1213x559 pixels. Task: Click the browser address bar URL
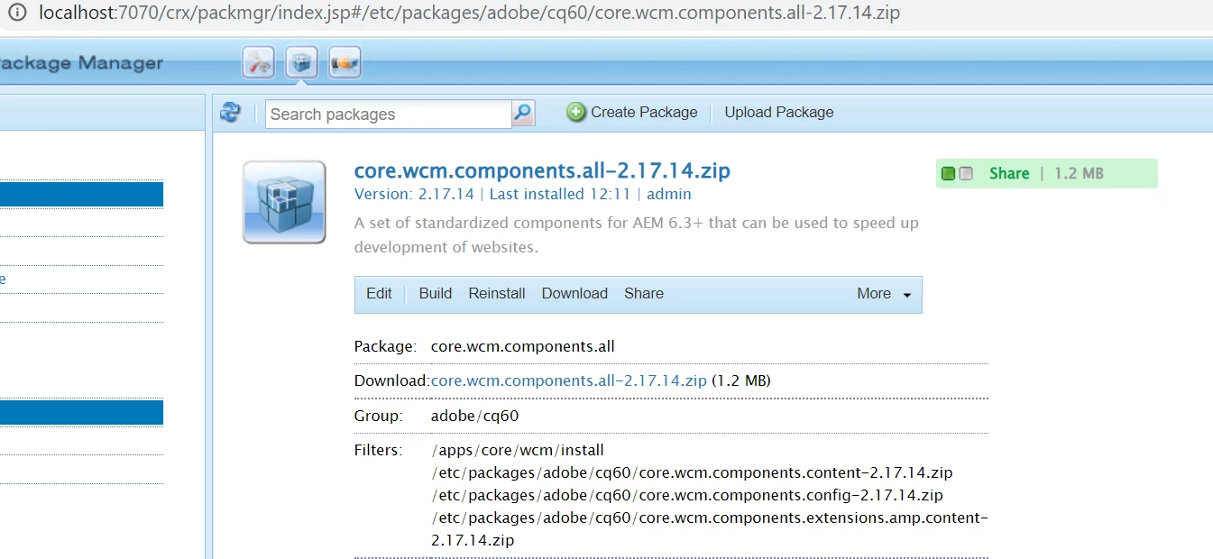469,14
